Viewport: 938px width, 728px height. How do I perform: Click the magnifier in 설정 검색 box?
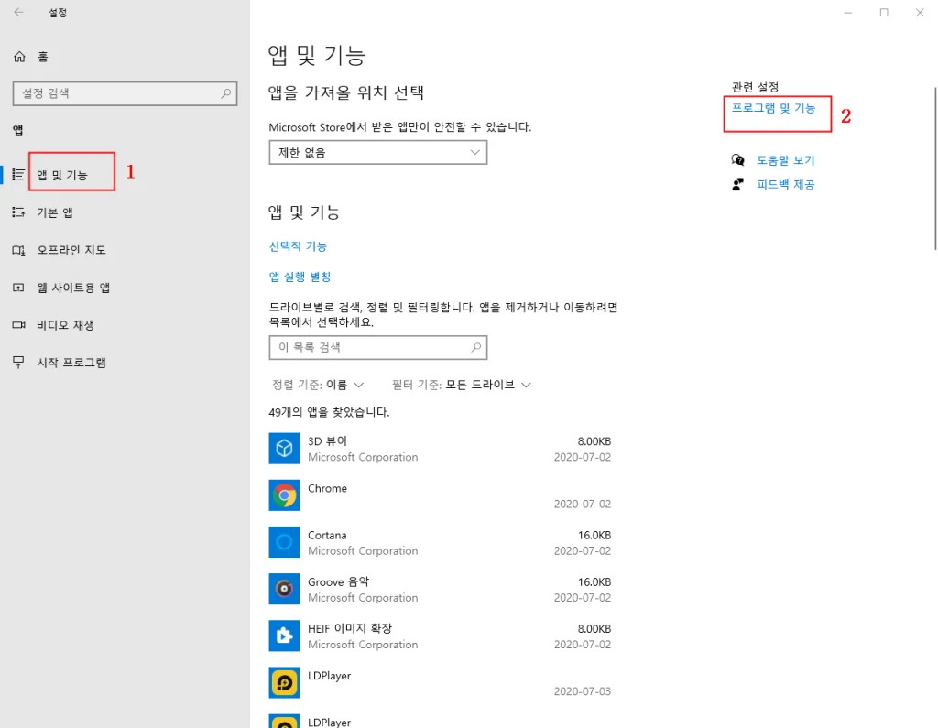pos(225,93)
